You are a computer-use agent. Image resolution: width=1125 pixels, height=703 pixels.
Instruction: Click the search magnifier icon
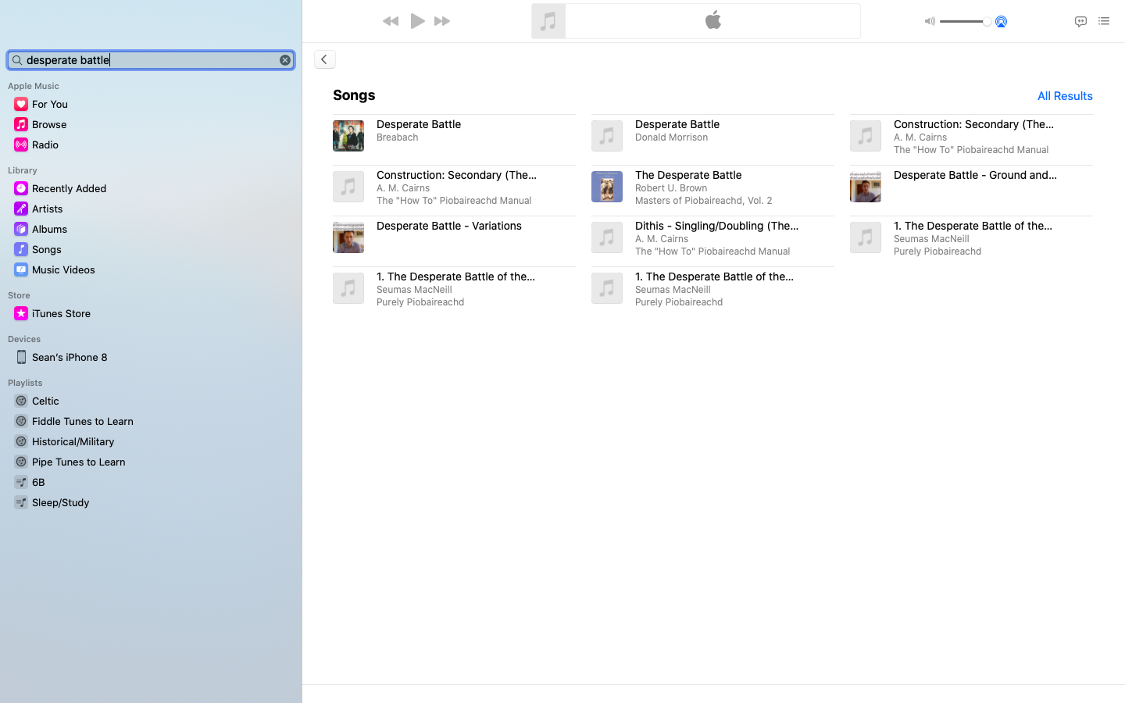pos(17,60)
